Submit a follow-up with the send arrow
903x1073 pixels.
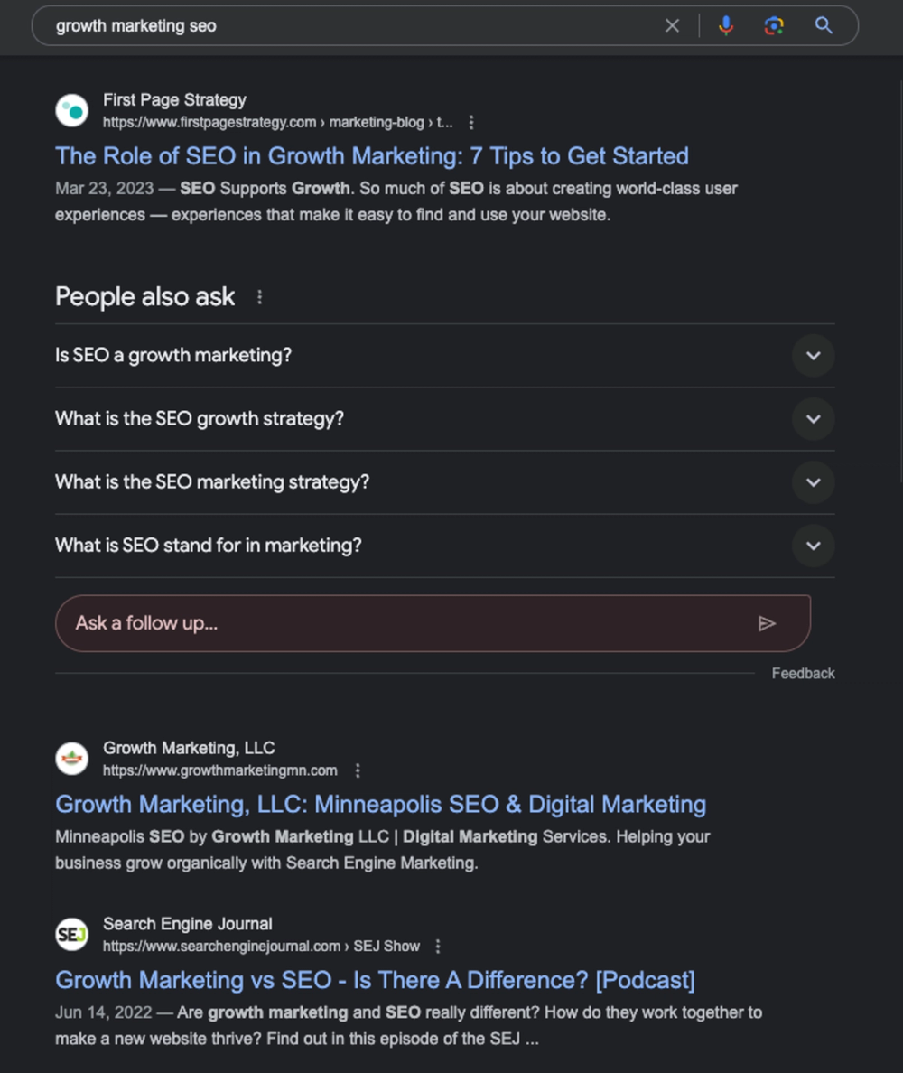pyautogui.click(x=767, y=622)
